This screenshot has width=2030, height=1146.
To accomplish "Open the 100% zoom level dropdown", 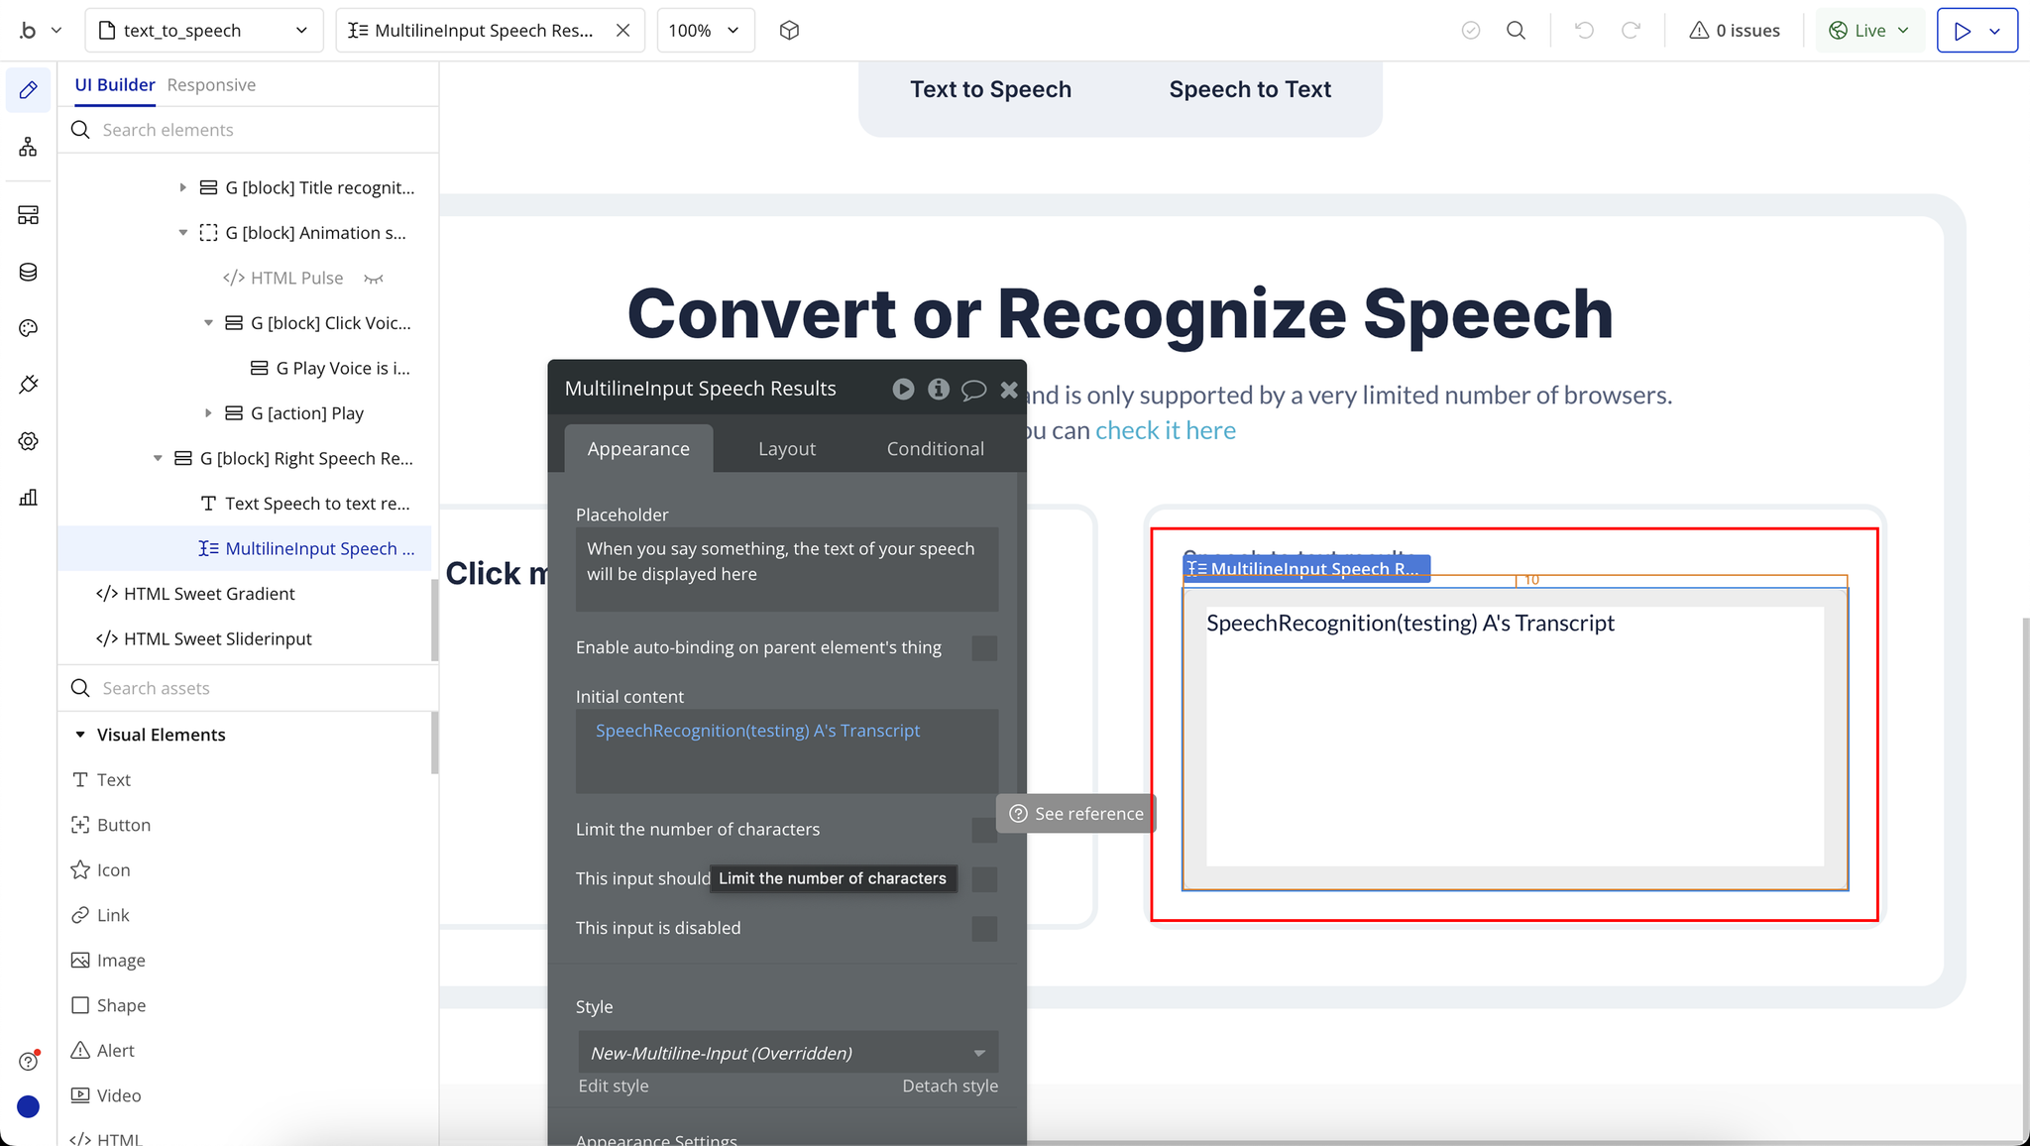I will pyautogui.click(x=705, y=31).
